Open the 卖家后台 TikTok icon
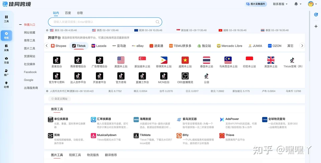321x163 pixels. coord(57,60)
